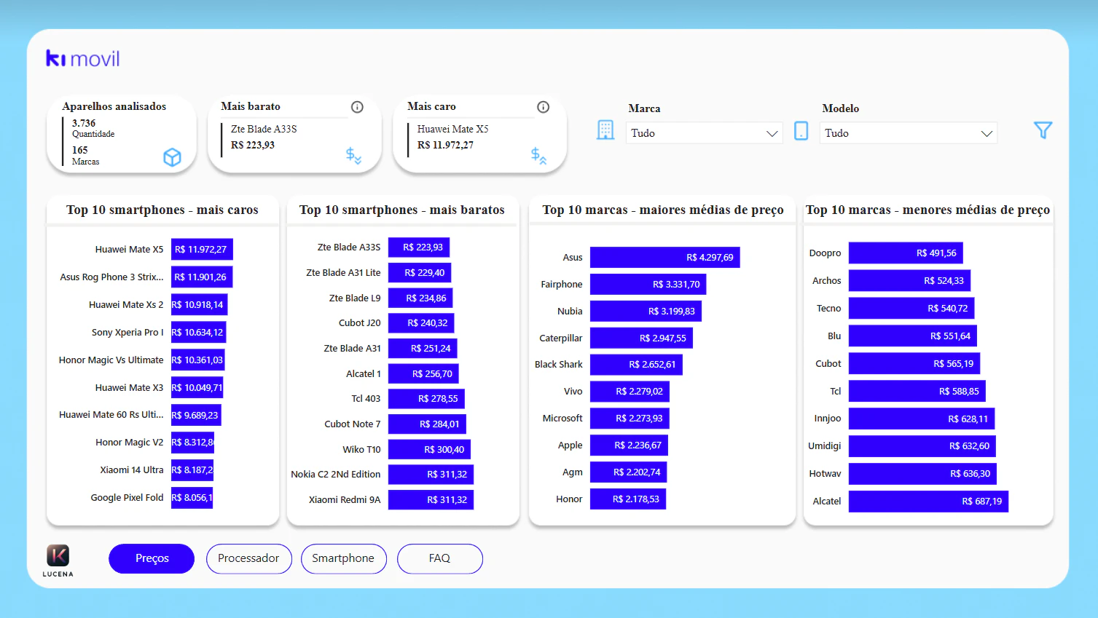
Task: Click the Cubot Note 7 label
Action: [353, 424]
